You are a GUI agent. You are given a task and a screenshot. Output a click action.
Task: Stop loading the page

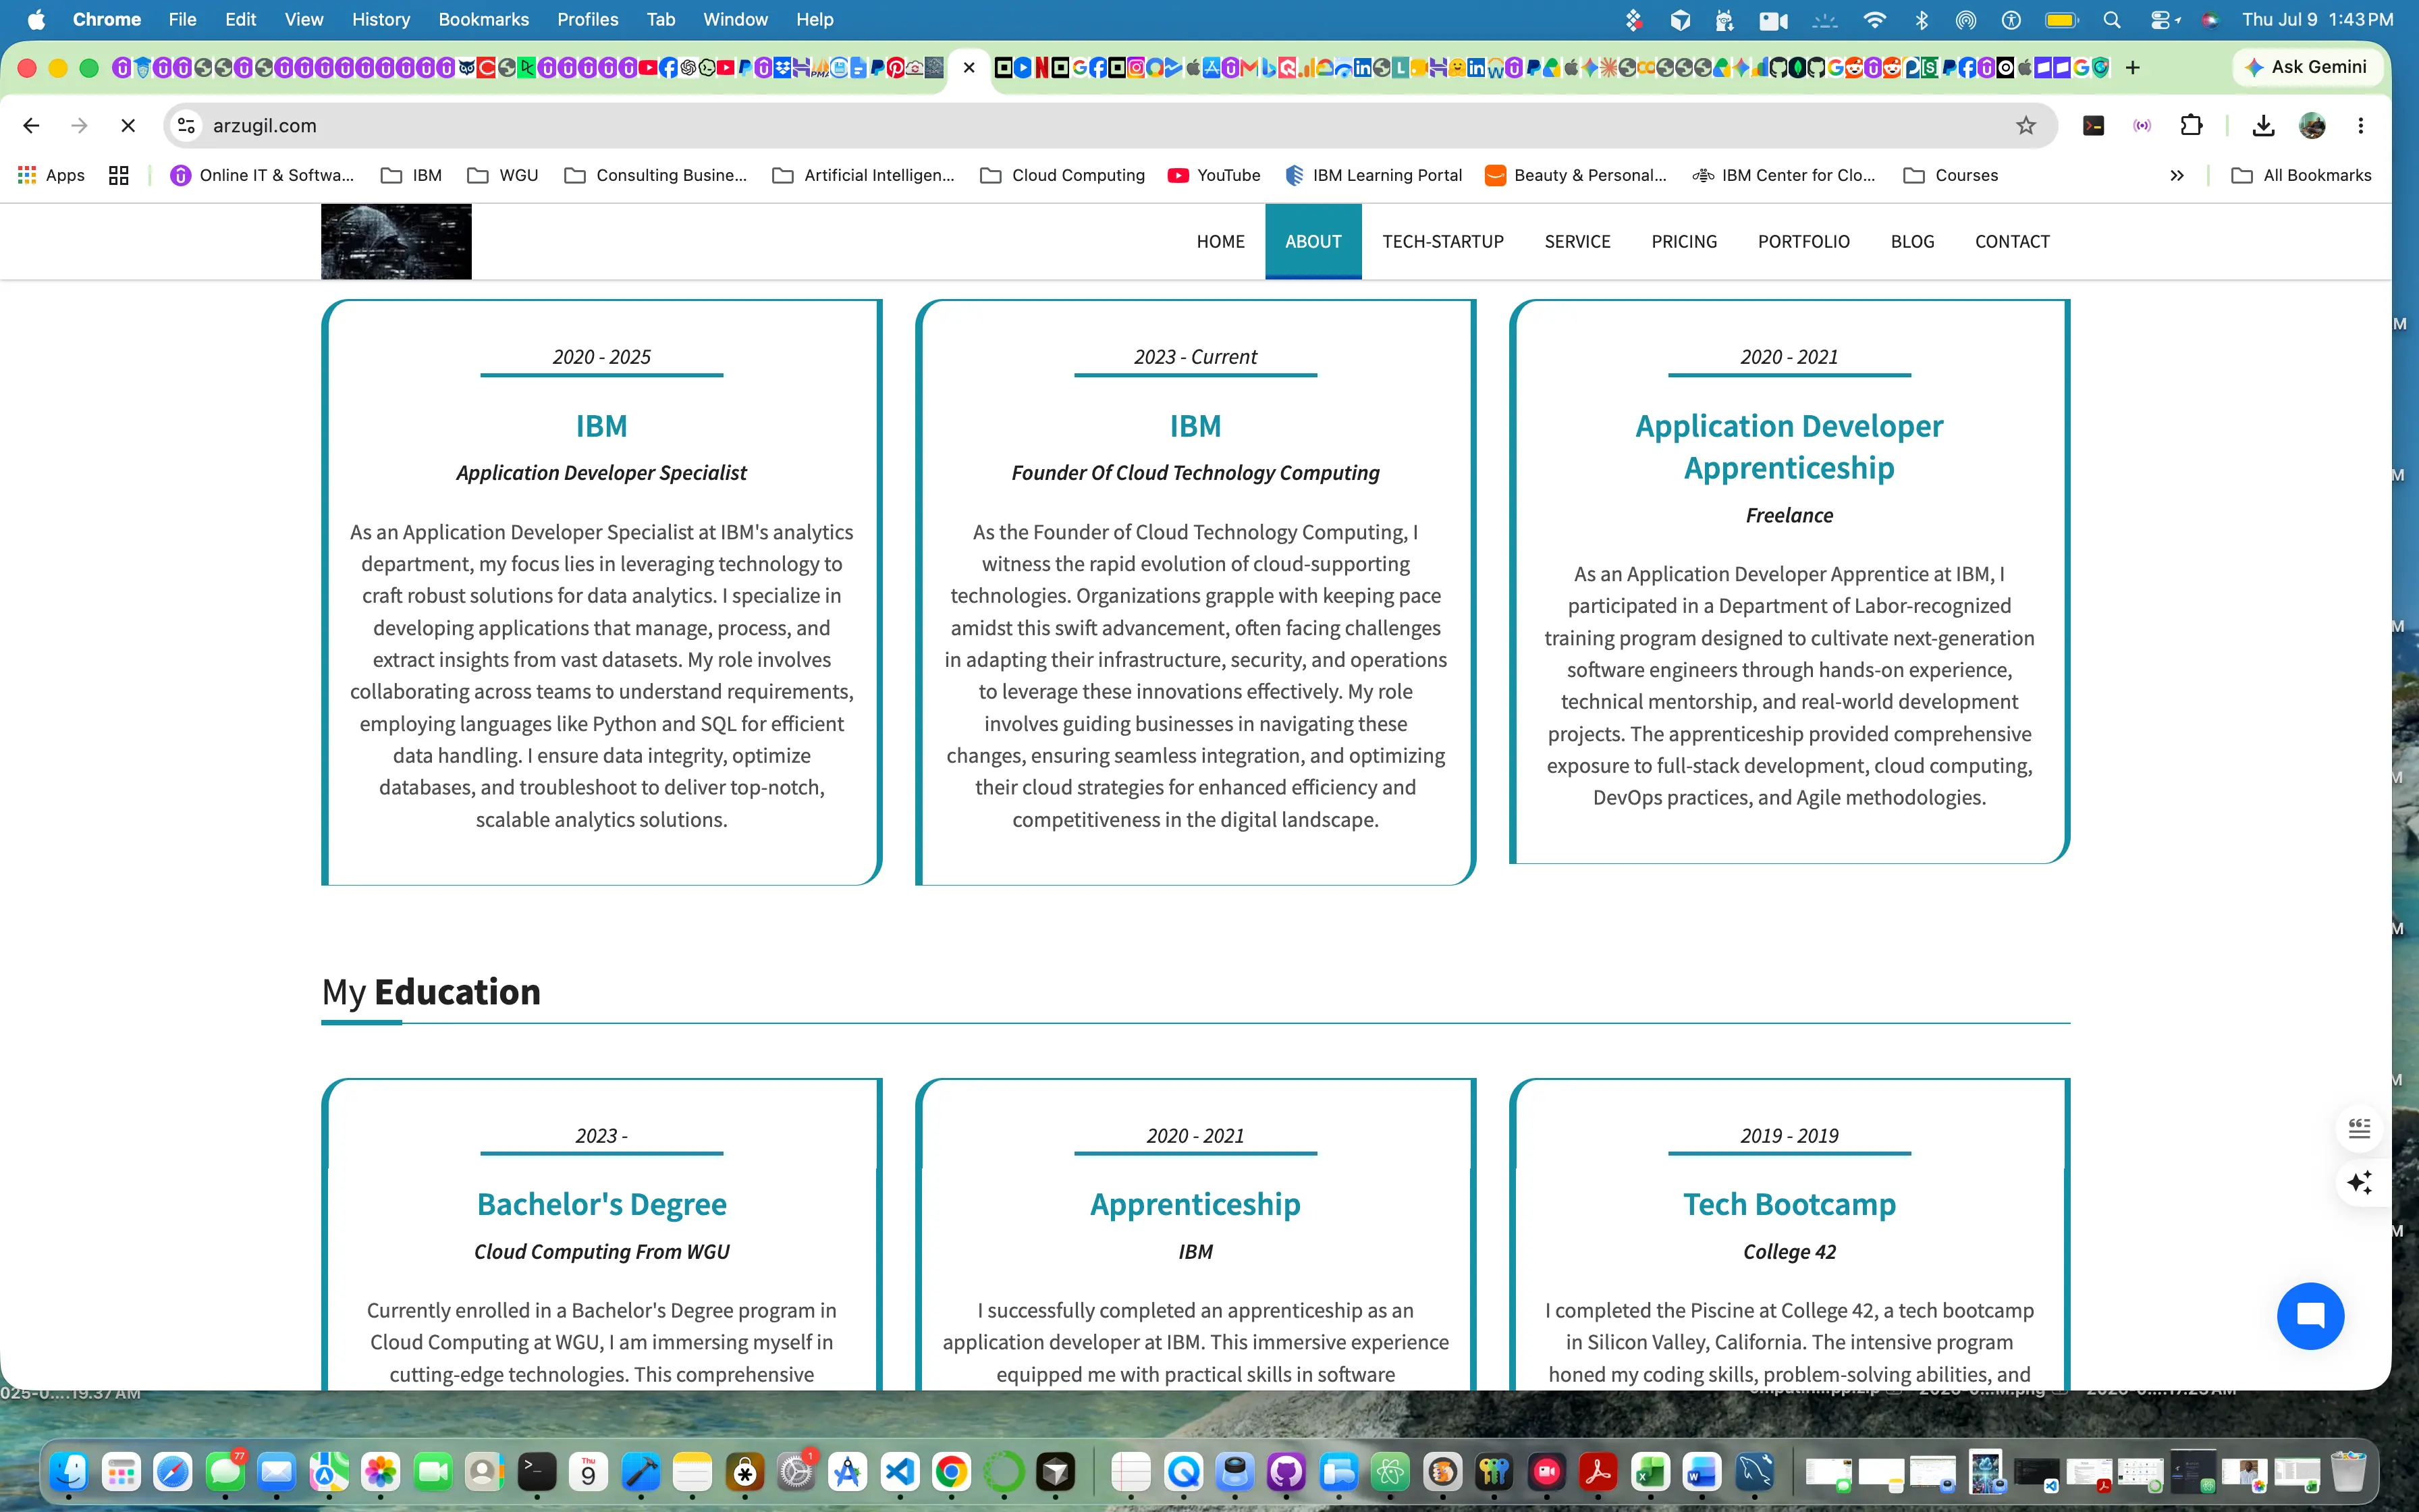pos(128,125)
